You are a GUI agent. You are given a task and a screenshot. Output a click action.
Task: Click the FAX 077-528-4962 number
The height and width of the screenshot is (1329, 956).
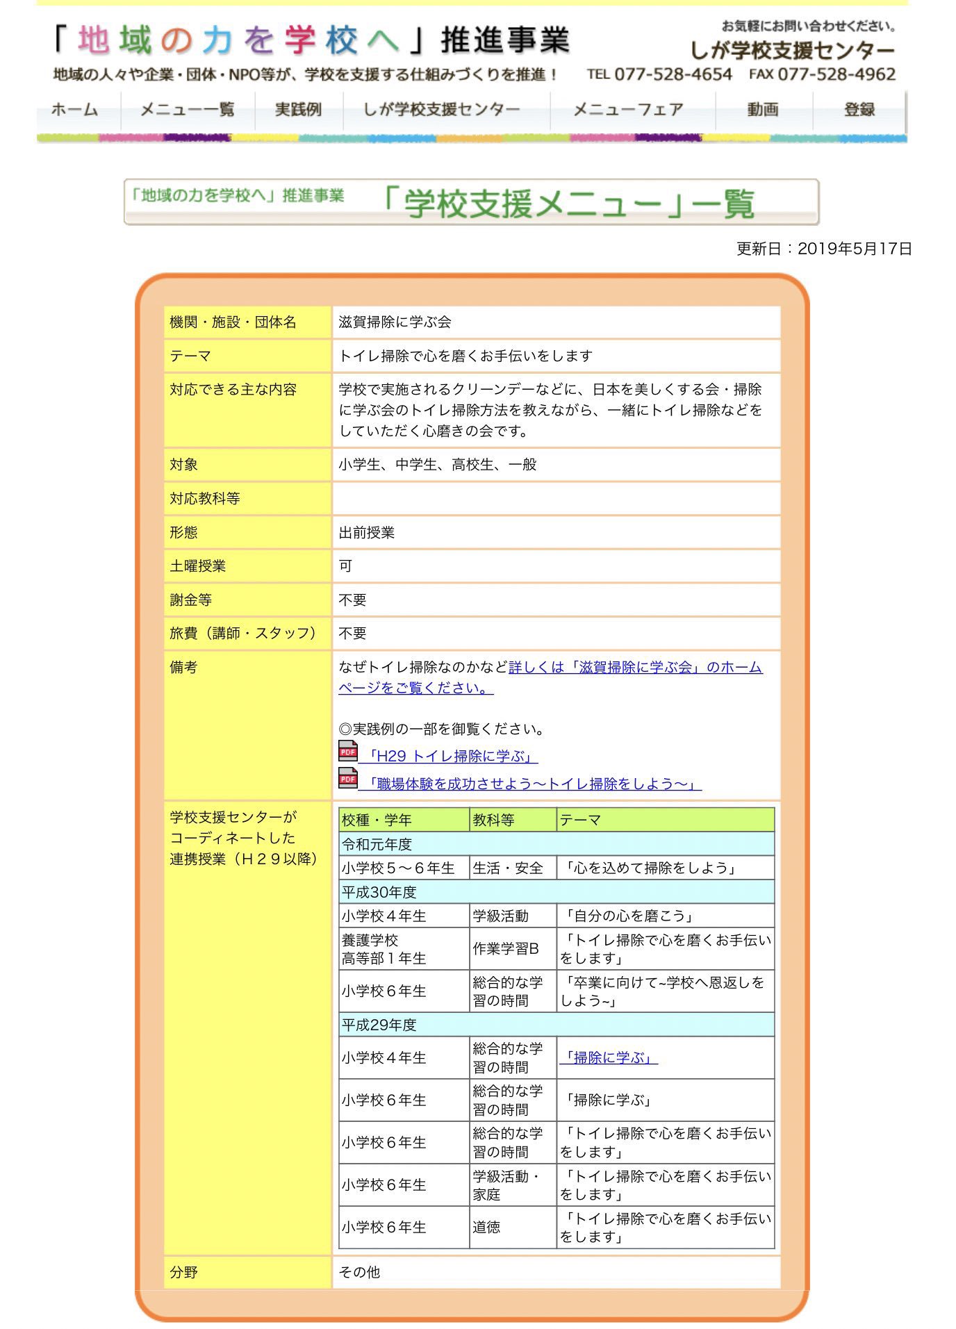pyautogui.click(x=823, y=74)
